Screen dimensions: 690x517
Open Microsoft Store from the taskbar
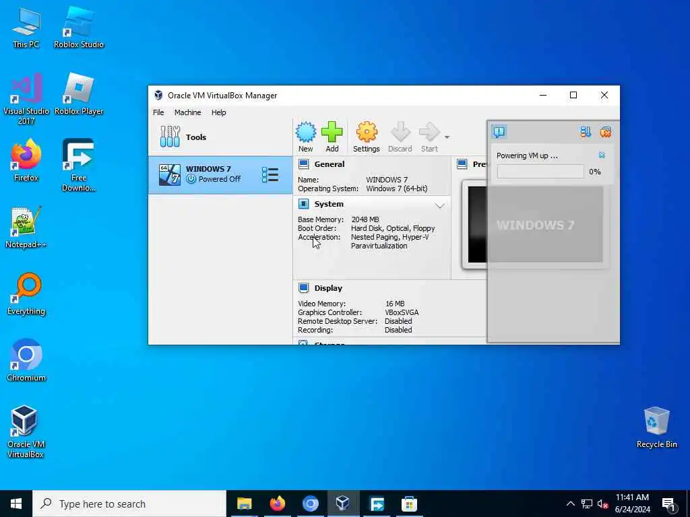point(409,504)
